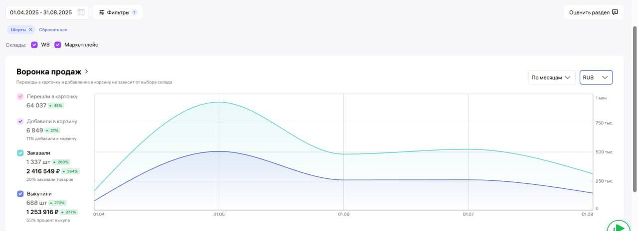The width and height of the screenshot is (638, 231).
Task: Click arrow next to Воронка продаж
Action: 87,72
